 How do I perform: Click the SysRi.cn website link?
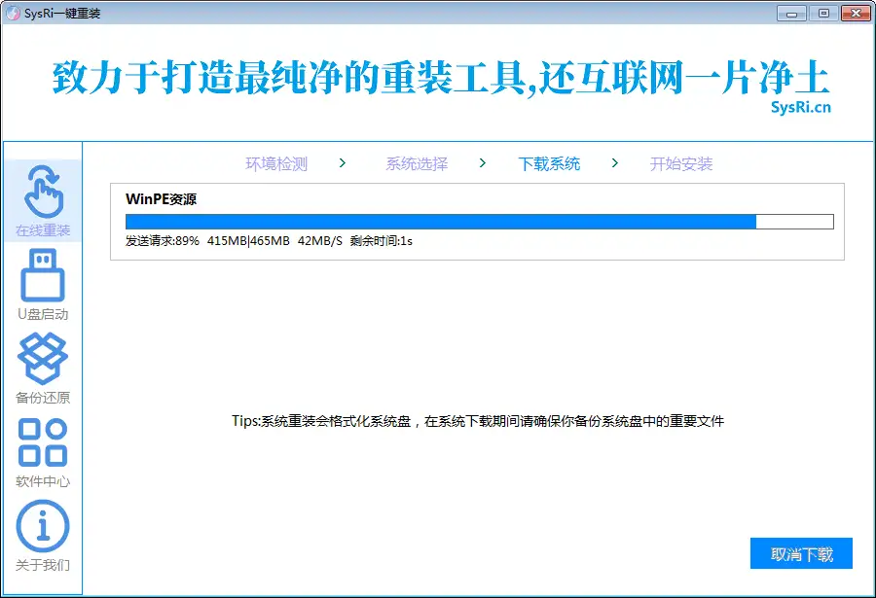801,107
